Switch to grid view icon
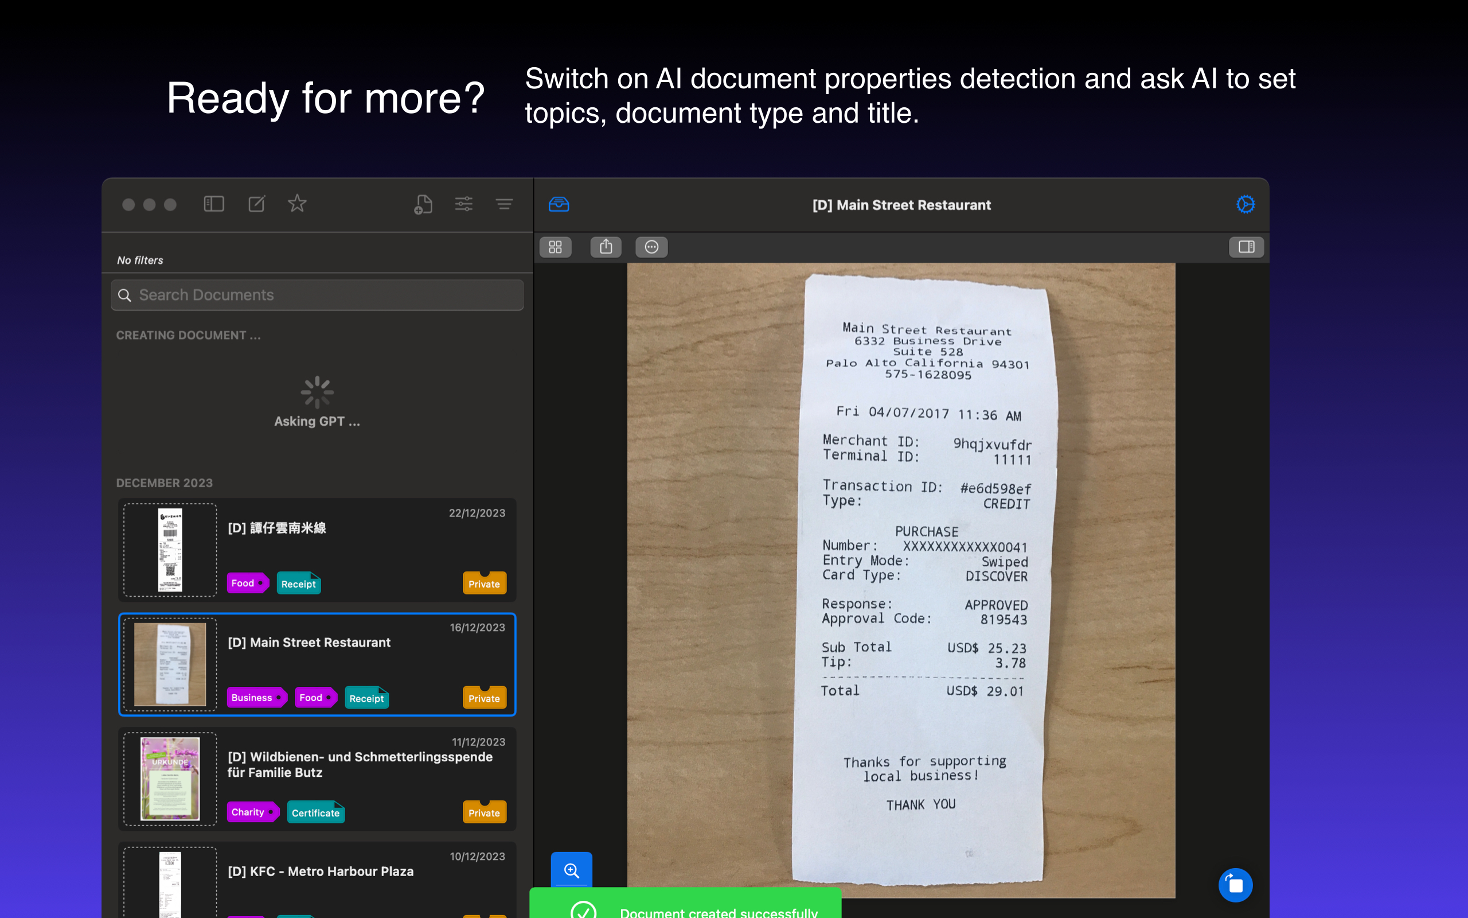1468x918 pixels. click(555, 247)
